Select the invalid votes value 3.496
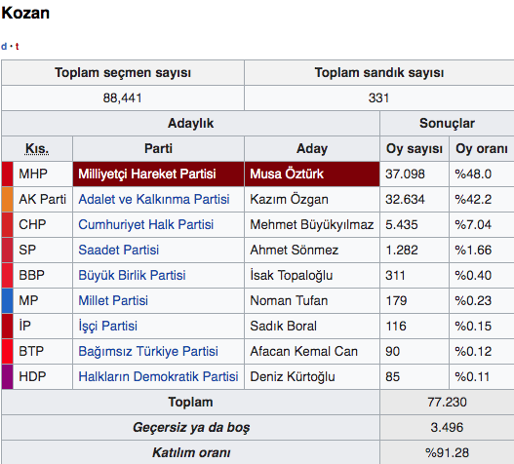The image size is (514, 464). click(x=447, y=428)
